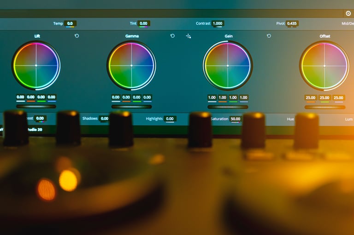Click the Tint label

tap(133, 23)
